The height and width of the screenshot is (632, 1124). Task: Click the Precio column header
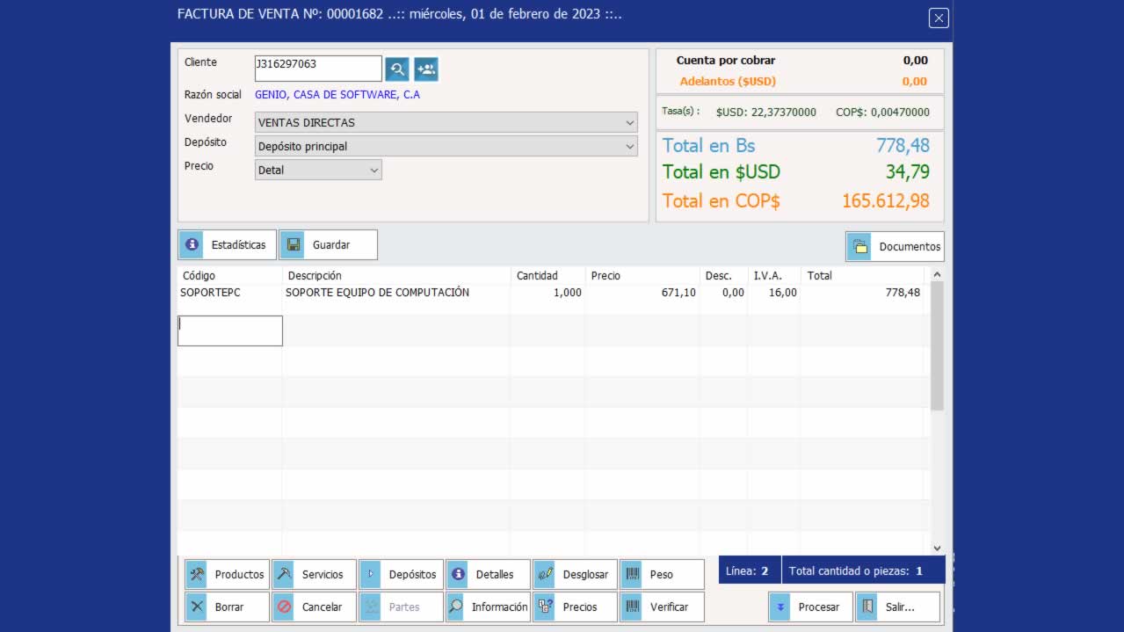642,276
